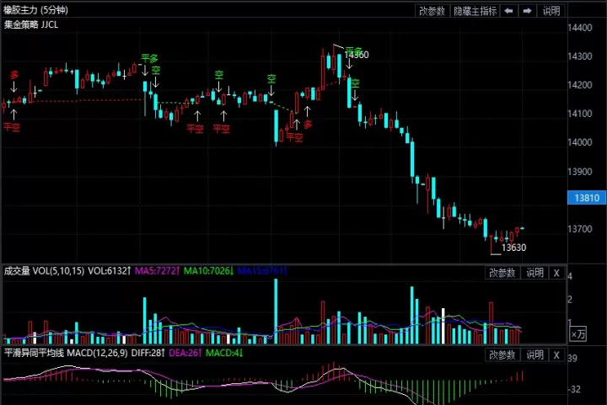607x405 pixels.
Task: Close the volume indicator panel
Action: pos(556,273)
